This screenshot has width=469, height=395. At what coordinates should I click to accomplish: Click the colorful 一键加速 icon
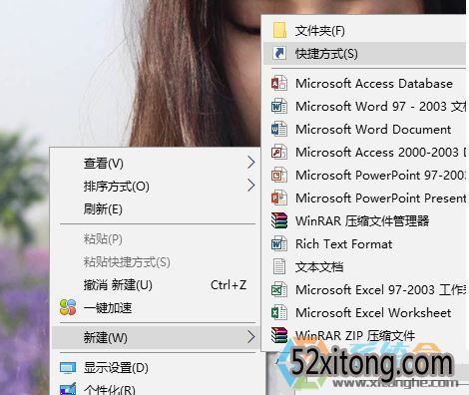pos(68,307)
